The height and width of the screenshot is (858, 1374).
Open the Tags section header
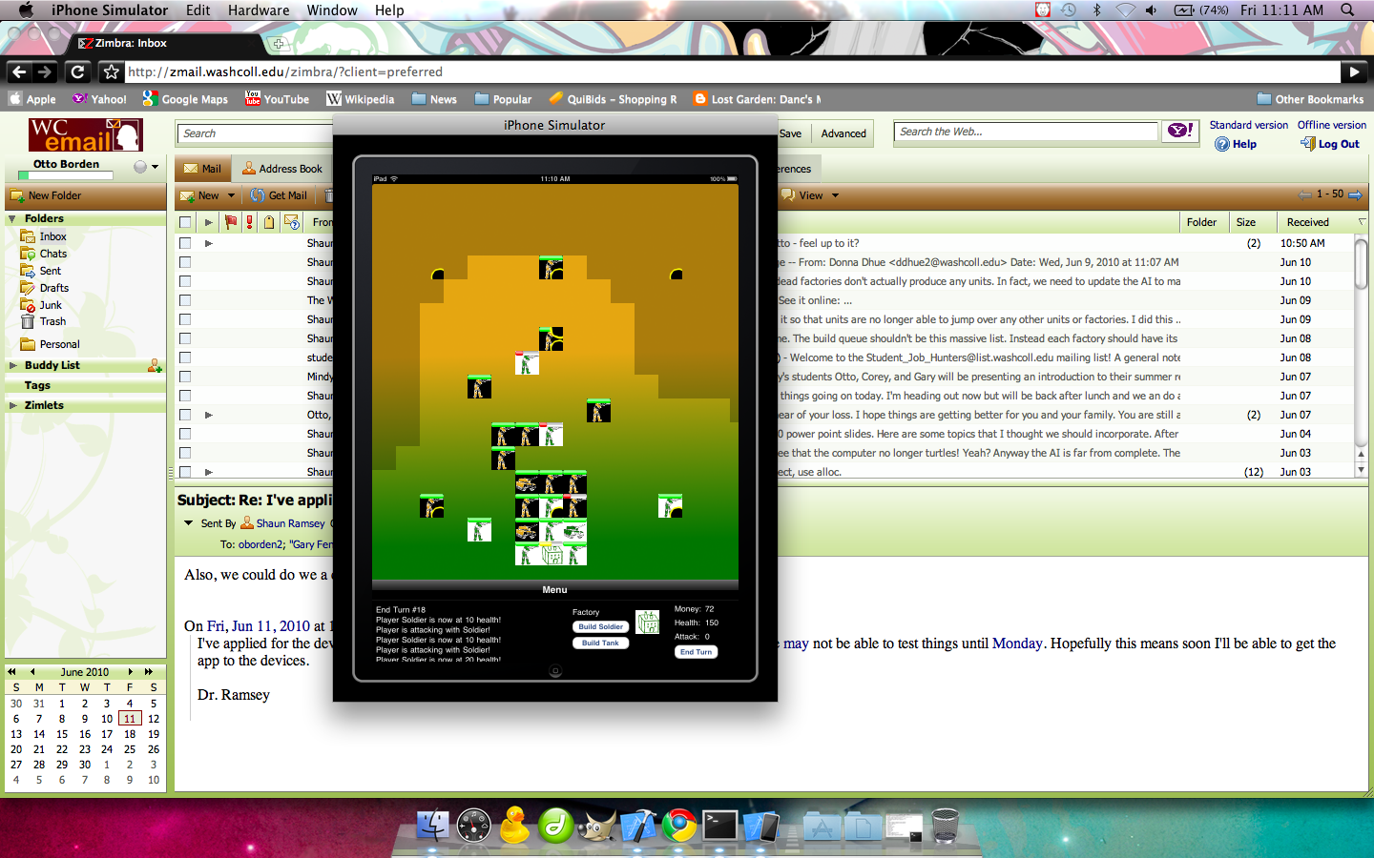click(x=37, y=385)
